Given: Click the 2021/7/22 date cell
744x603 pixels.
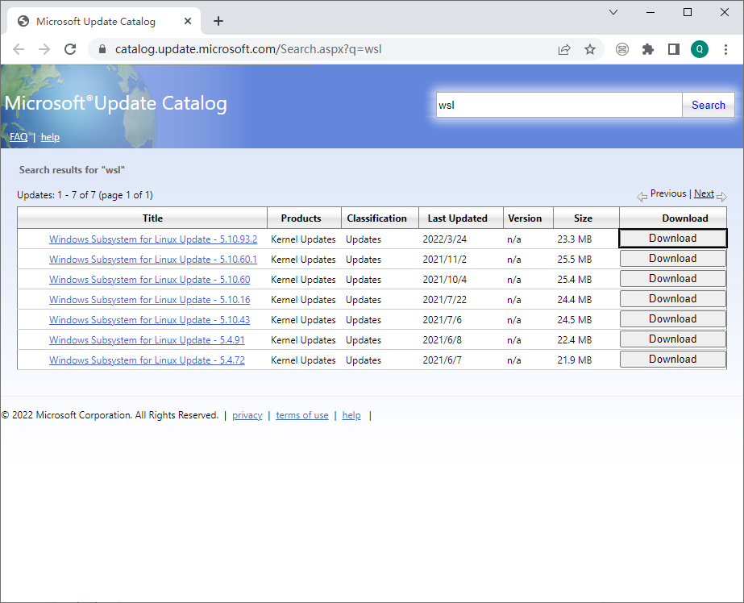Looking at the screenshot, I should (x=445, y=300).
